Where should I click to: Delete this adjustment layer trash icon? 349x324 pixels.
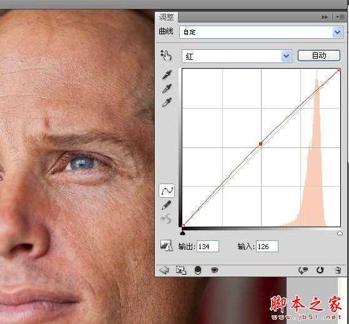click(338, 270)
